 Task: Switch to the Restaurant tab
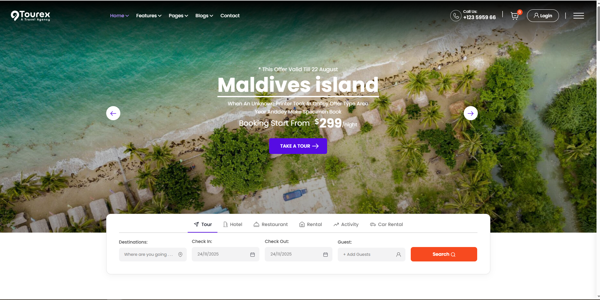tap(271, 224)
